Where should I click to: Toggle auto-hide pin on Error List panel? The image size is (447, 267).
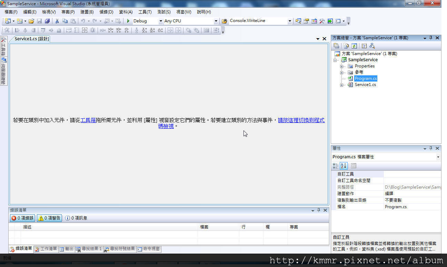[x=319, y=210]
